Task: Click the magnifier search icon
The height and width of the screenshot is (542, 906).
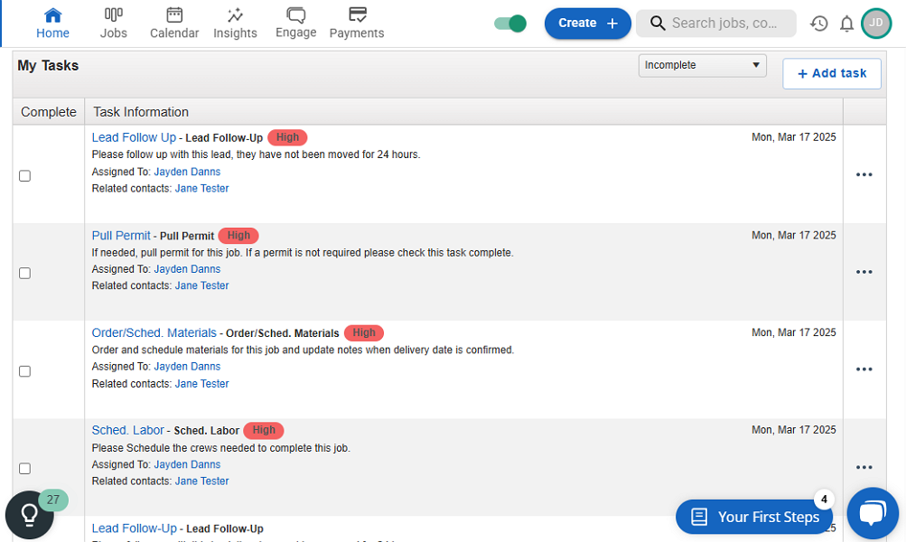Action: click(658, 23)
